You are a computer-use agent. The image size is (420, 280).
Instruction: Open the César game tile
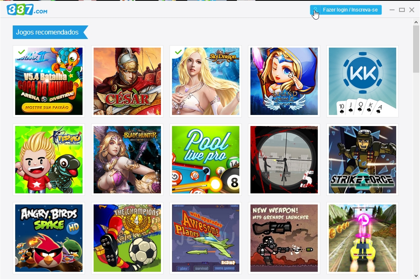127,81
